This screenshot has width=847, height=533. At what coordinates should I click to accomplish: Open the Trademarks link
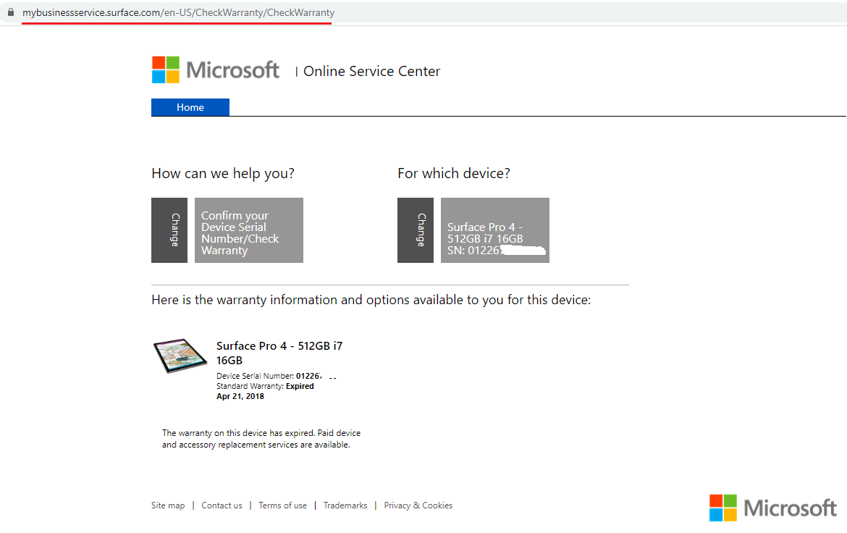tap(345, 505)
